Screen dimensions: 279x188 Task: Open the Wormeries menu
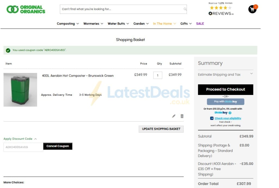[x=91, y=24]
